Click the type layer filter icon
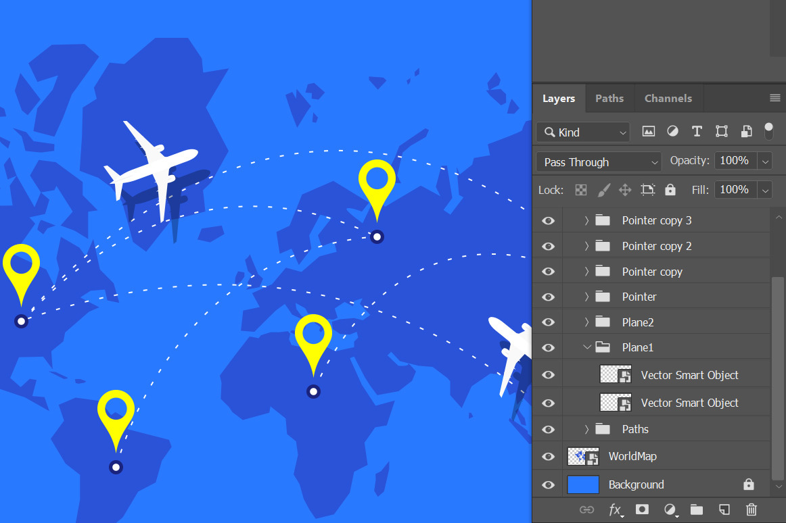 point(697,132)
